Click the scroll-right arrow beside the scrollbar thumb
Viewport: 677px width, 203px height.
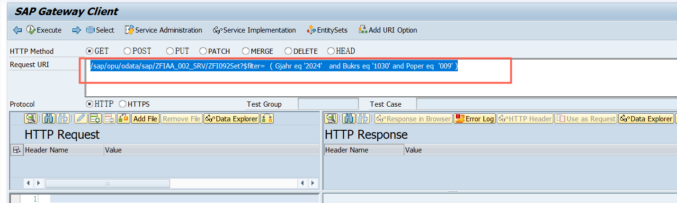(x=38, y=182)
